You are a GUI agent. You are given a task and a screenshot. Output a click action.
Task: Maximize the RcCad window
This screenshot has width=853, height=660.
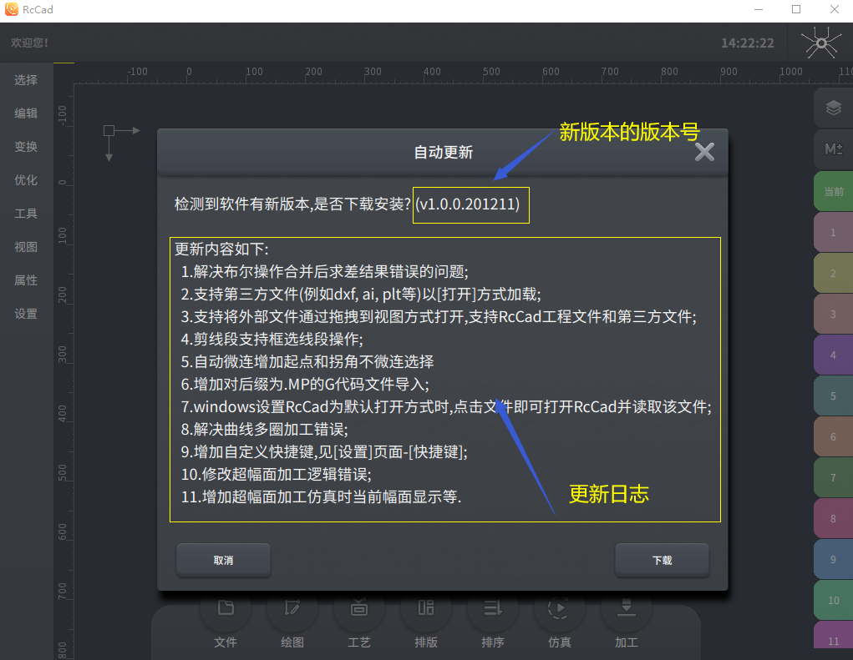click(x=796, y=9)
